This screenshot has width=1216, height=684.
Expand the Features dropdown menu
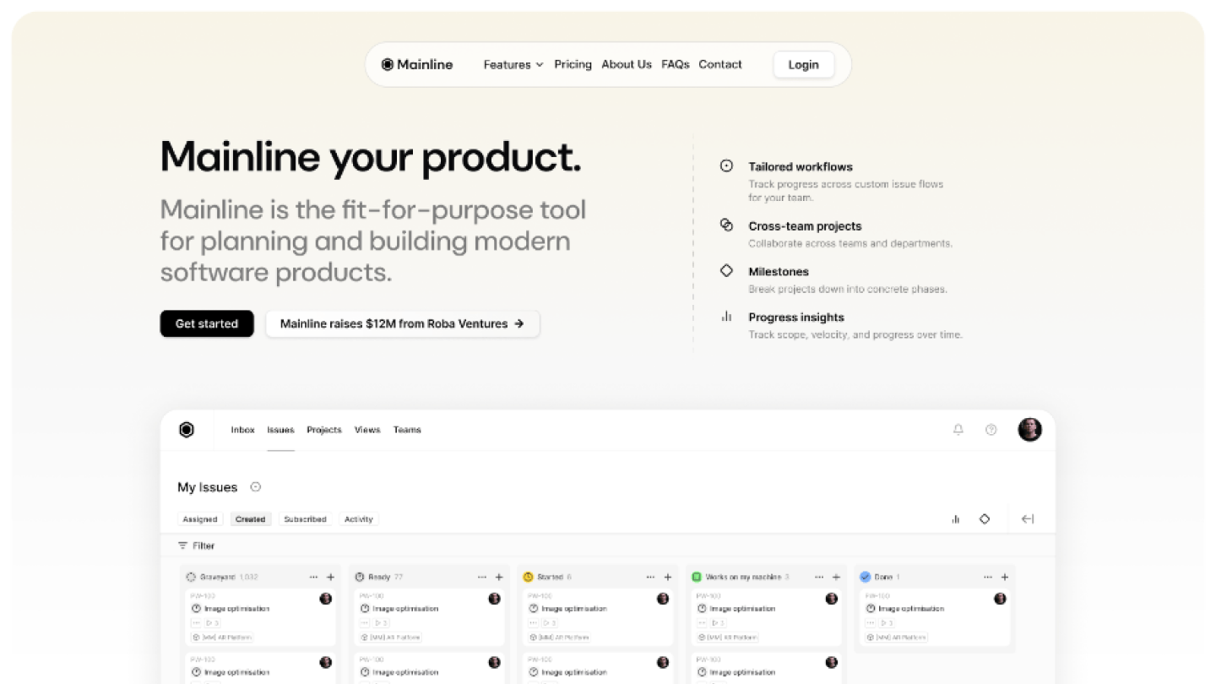click(513, 64)
